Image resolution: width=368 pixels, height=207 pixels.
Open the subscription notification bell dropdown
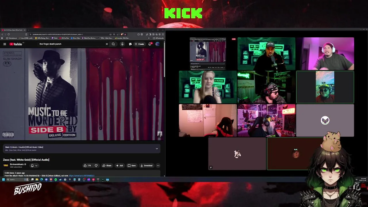click(34, 166)
